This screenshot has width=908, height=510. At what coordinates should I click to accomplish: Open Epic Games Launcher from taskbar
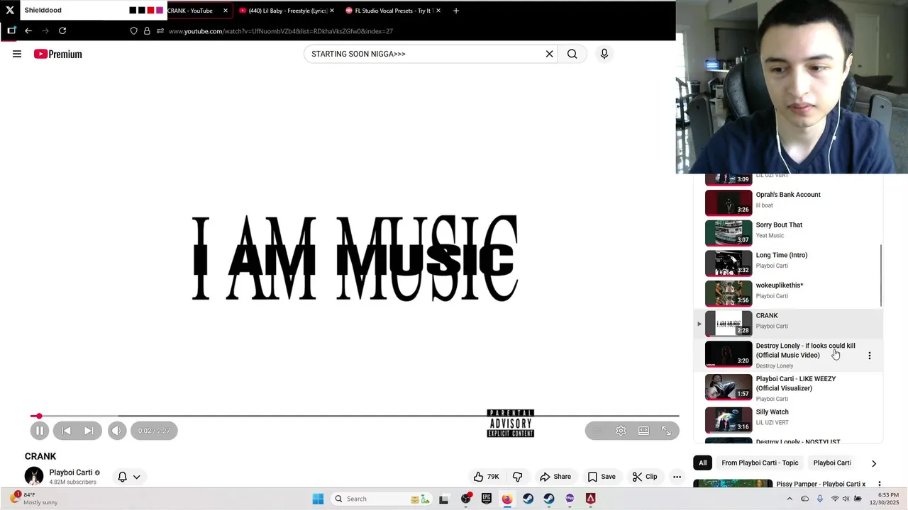click(x=487, y=499)
